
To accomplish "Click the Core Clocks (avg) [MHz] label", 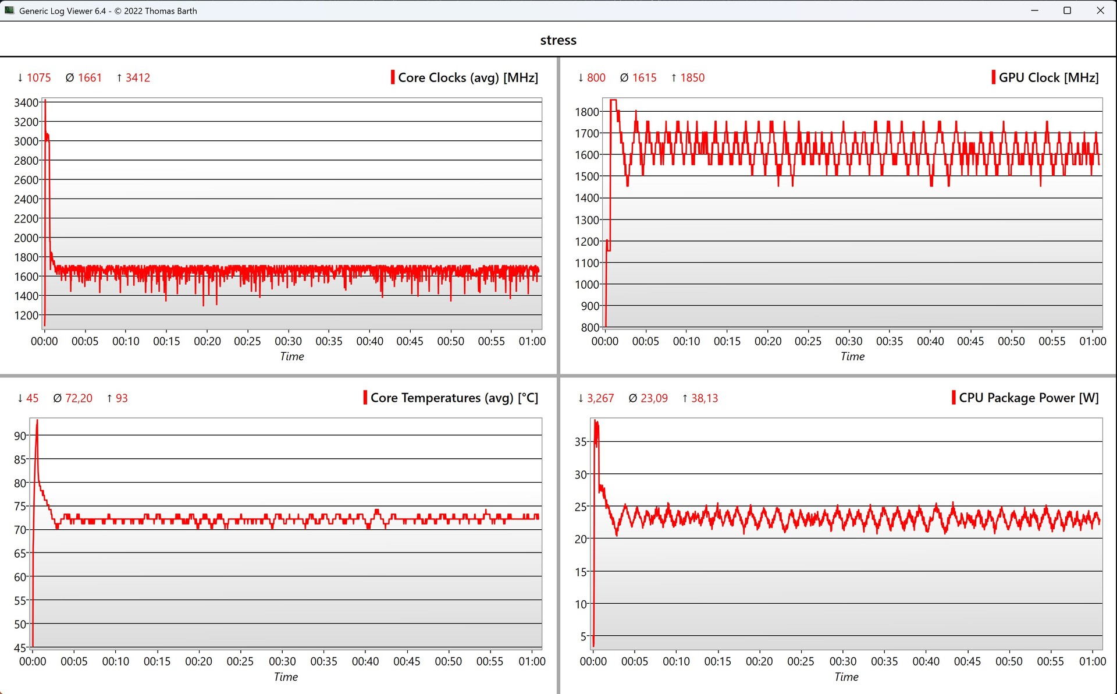I will (468, 77).
